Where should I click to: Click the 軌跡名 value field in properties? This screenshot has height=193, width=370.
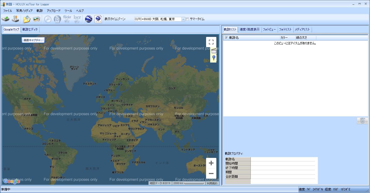pos(283,159)
